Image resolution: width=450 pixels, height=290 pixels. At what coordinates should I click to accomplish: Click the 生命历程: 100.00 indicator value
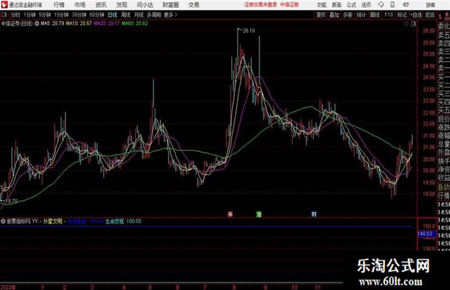coord(123,221)
